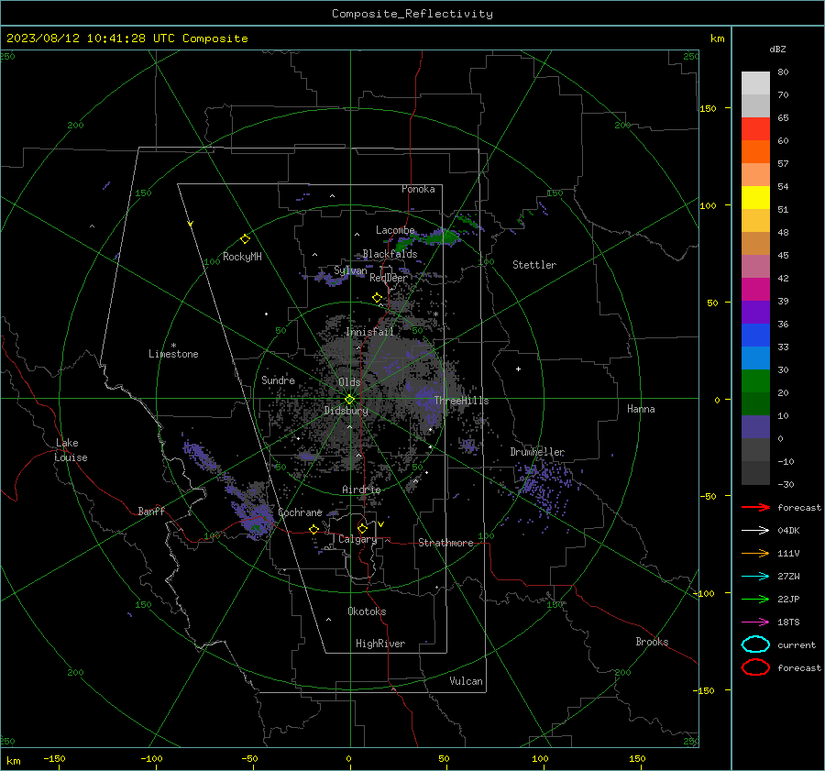
Task: Click the Innisfail label
Action: click(x=369, y=332)
